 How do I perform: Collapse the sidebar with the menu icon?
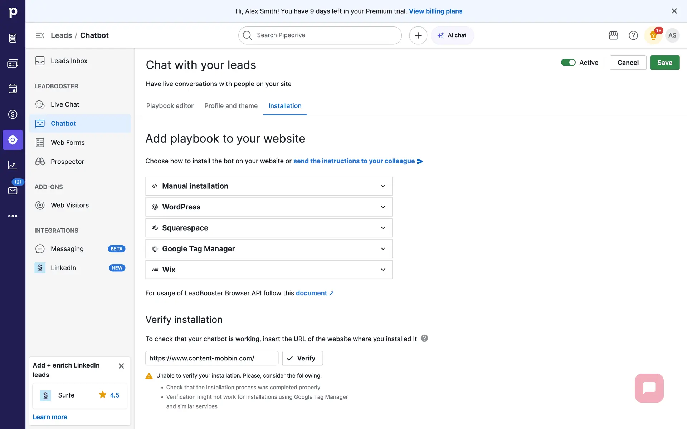point(40,35)
